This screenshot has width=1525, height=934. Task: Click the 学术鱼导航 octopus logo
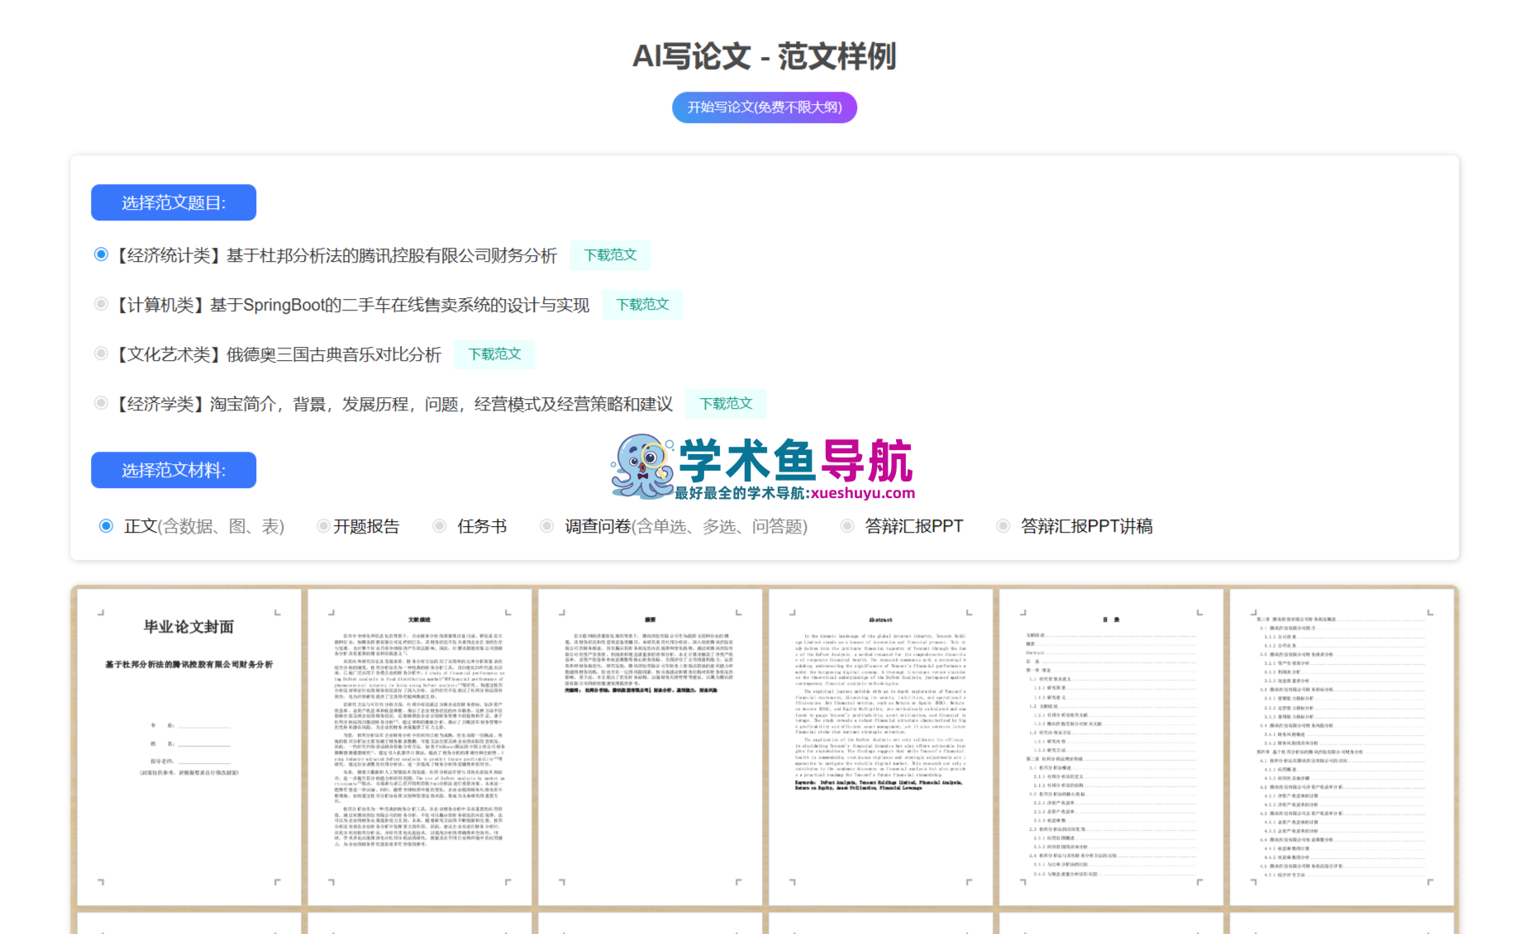[x=642, y=467]
